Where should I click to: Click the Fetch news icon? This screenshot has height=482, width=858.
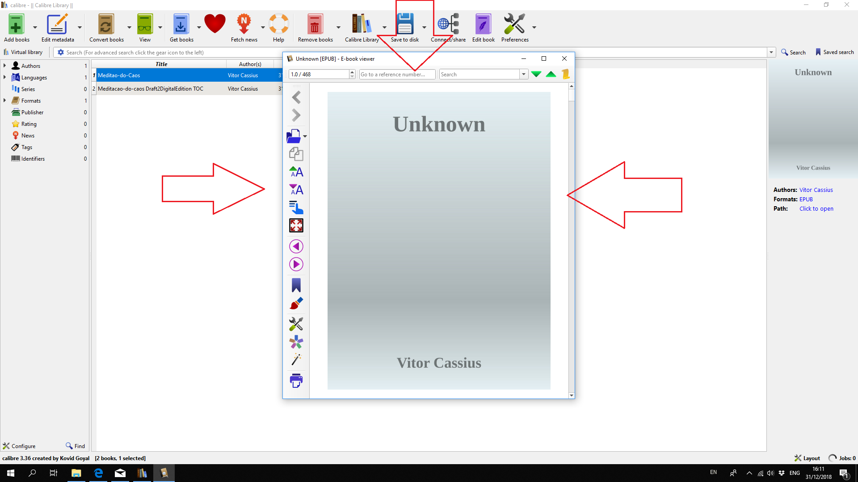coord(244,25)
